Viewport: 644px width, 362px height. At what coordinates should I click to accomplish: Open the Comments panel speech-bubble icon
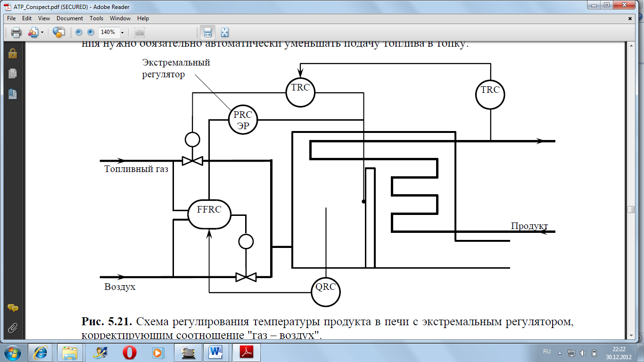(x=13, y=308)
